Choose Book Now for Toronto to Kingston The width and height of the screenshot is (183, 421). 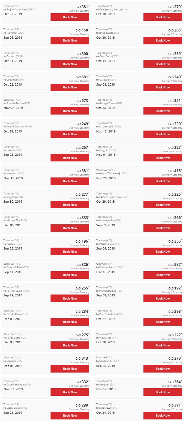[x=70, y=205]
